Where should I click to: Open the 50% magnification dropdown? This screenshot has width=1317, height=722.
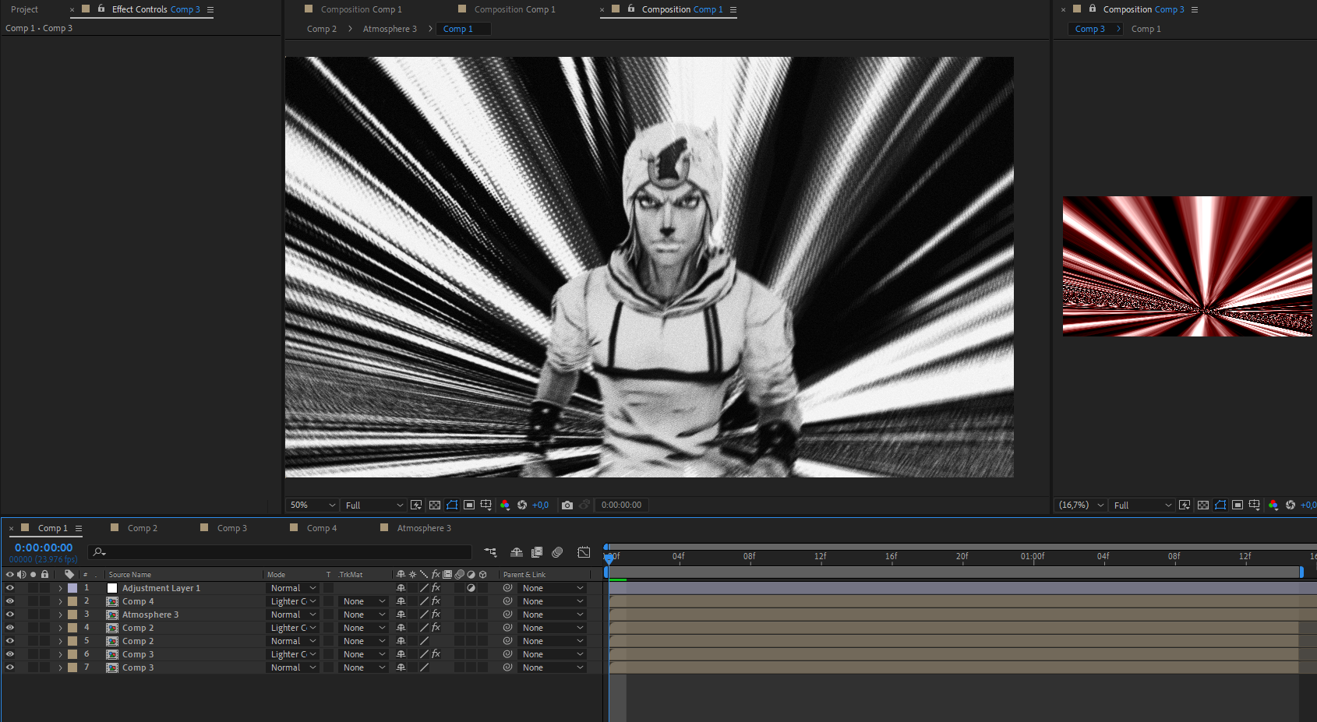click(312, 505)
